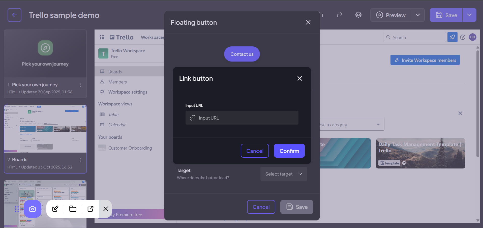
Task: Open the Select target dropdown
Action: coord(284,174)
